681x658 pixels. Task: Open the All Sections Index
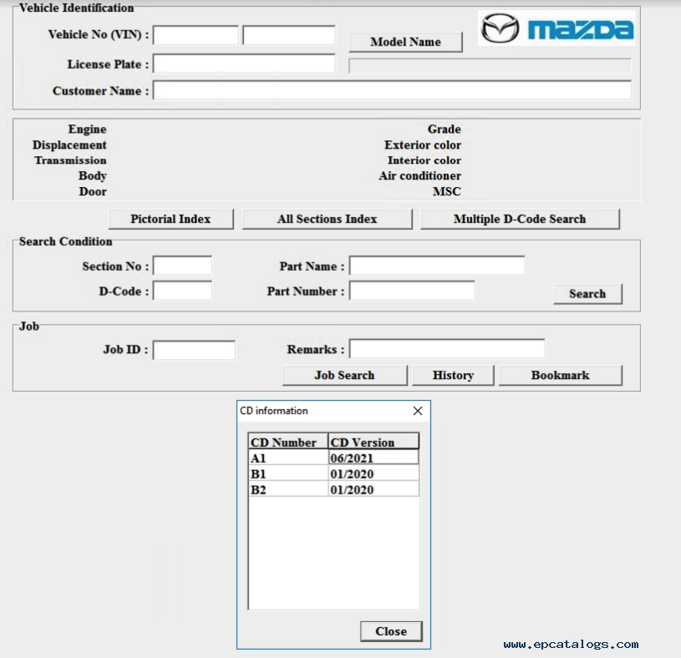[327, 219]
